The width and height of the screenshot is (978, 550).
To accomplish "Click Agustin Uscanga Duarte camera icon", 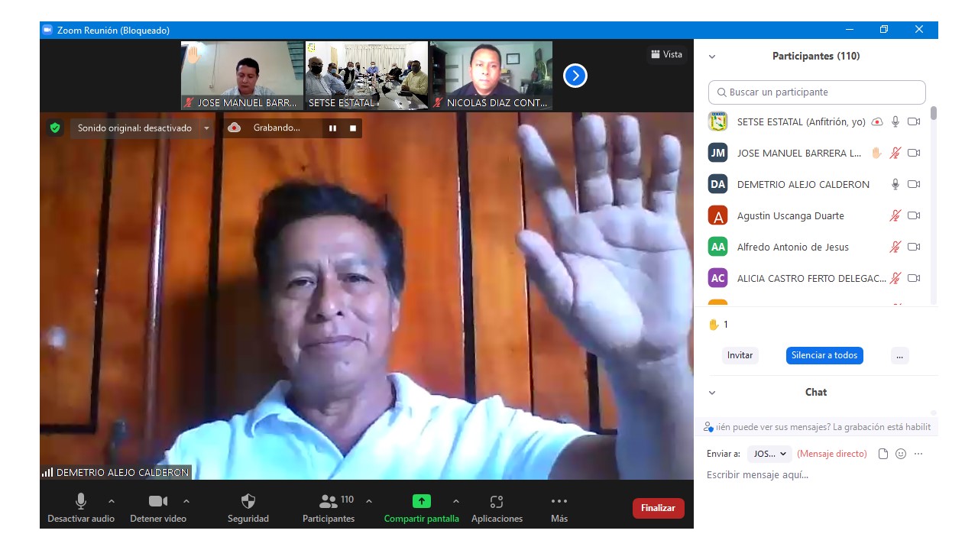I will tap(914, 215).
